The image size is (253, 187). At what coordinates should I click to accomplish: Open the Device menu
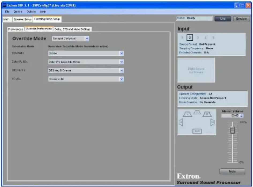click(18, 12)
